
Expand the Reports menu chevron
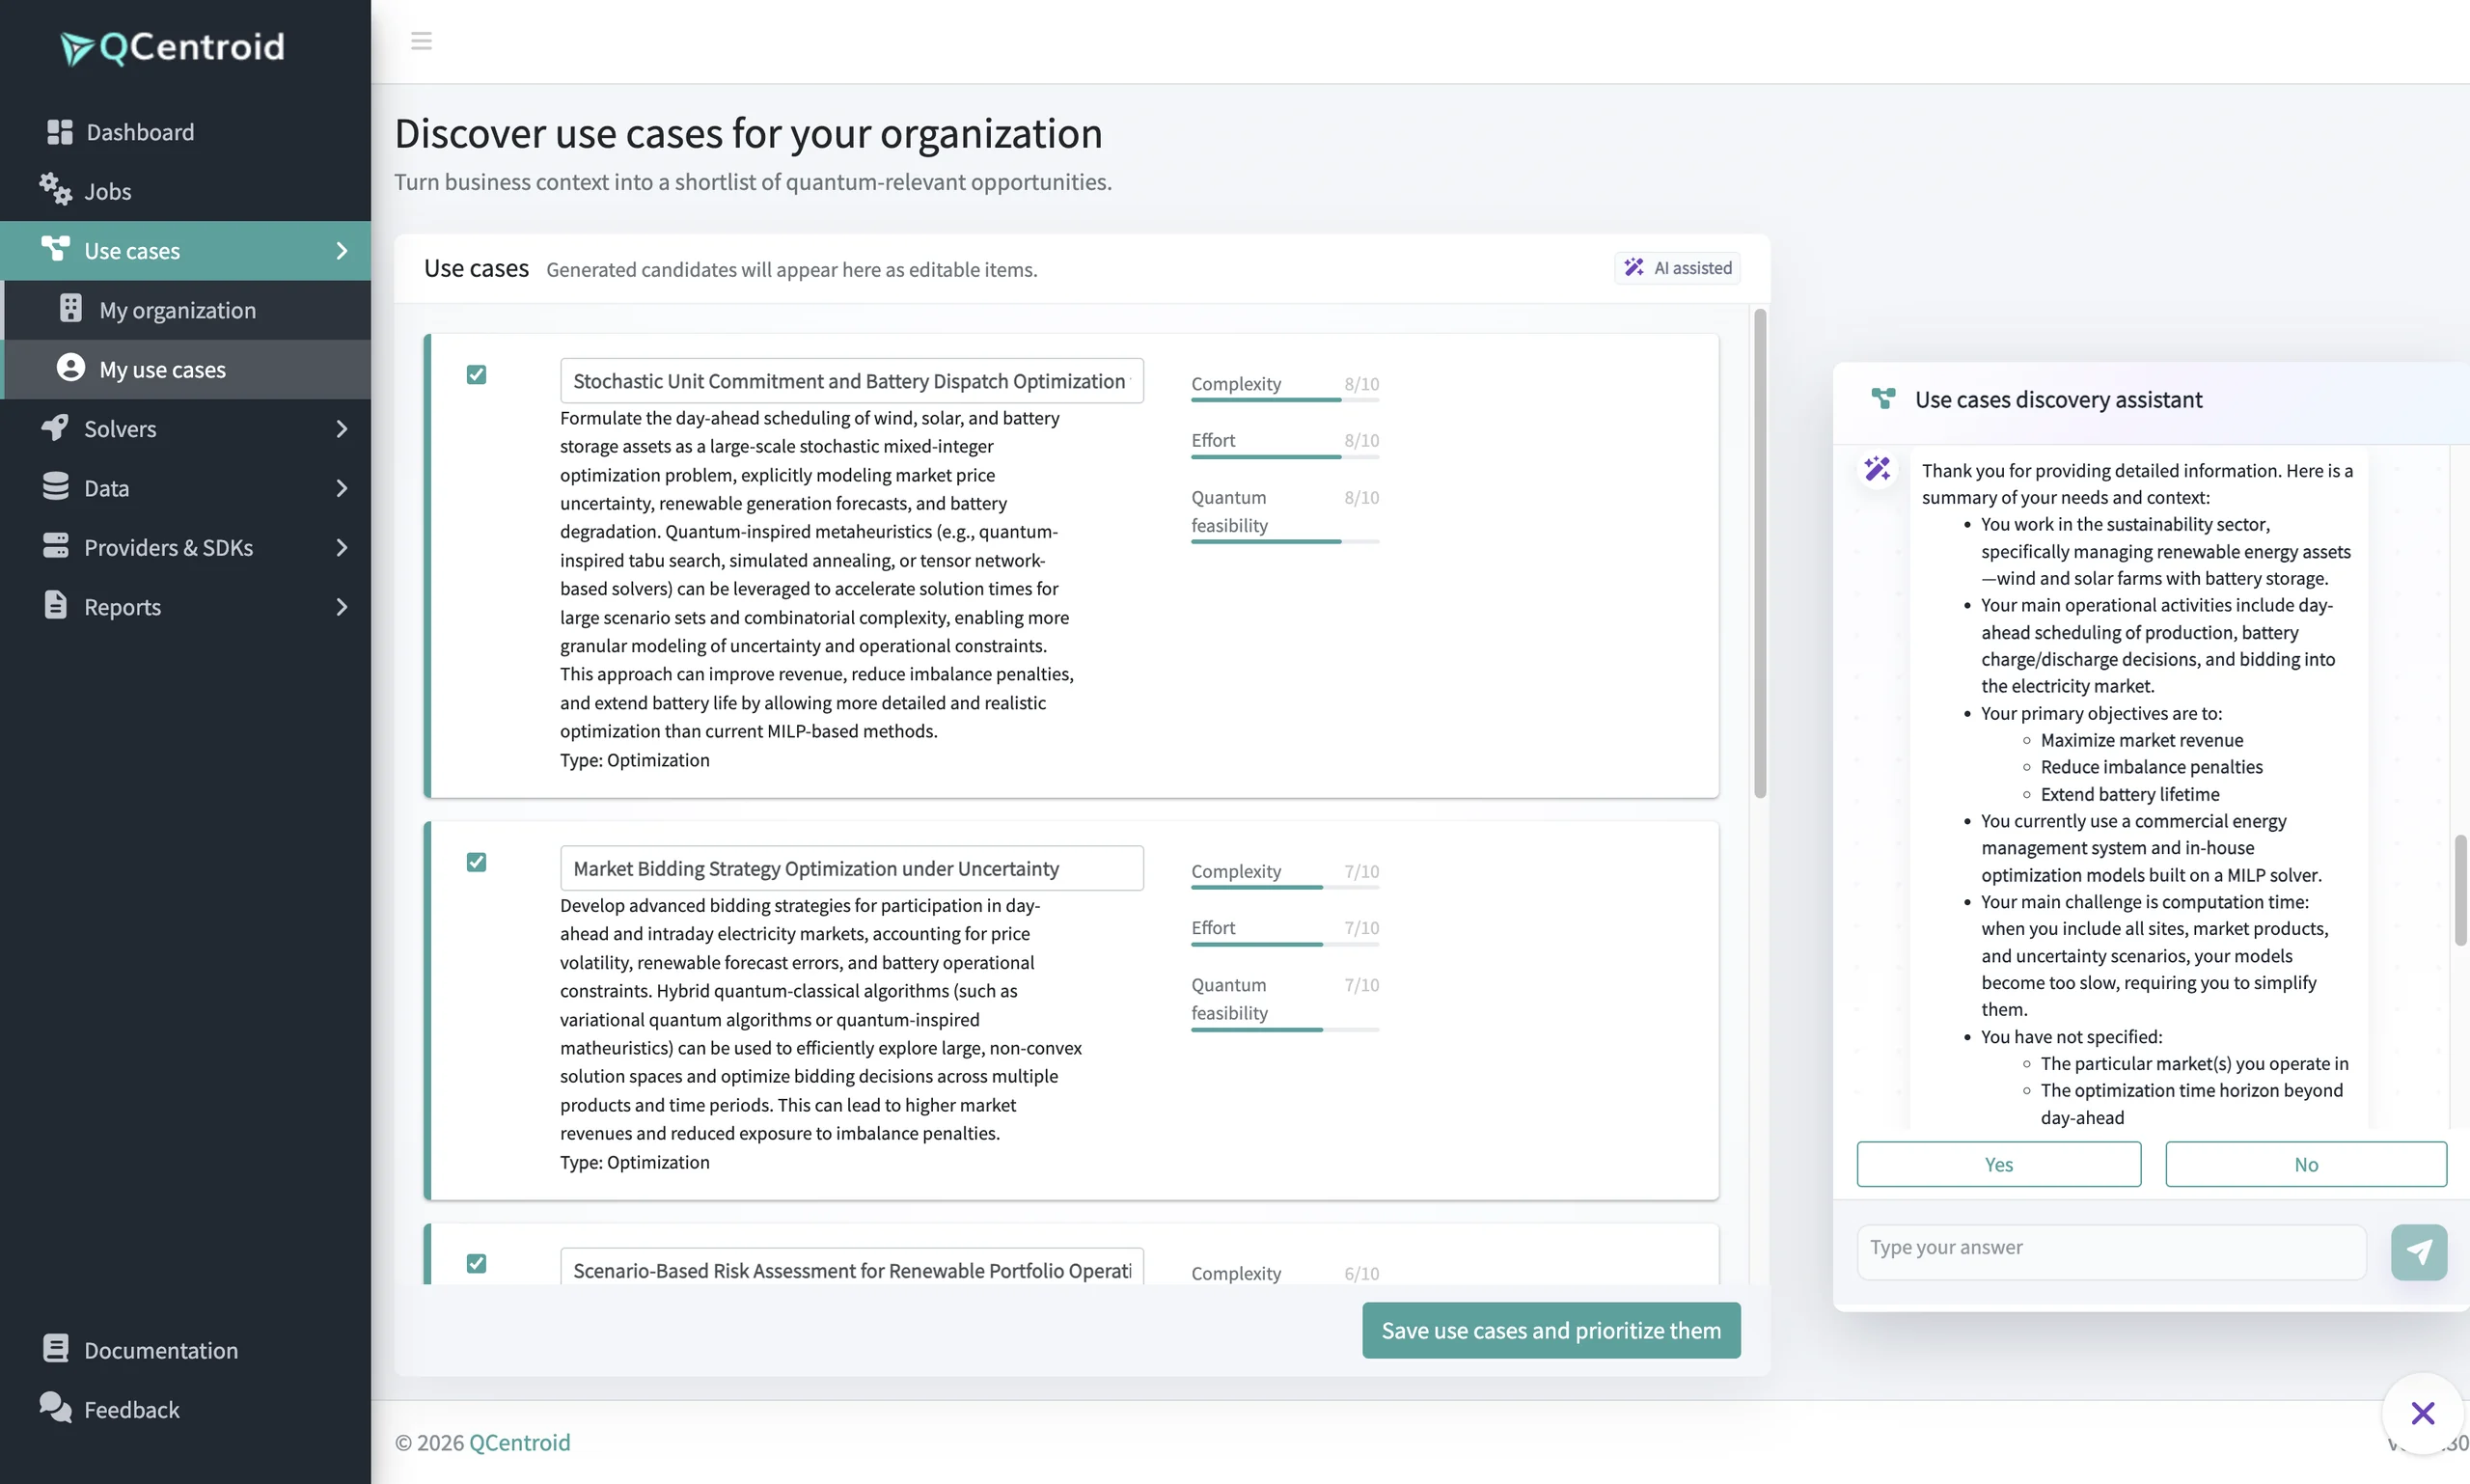[x=342, y=607]
